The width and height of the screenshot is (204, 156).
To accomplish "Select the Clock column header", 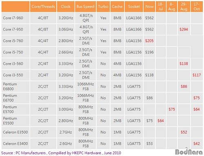I will (66, 7).
